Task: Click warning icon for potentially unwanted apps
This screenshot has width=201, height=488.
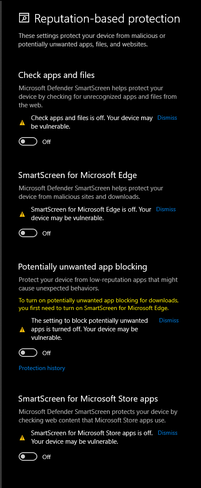Action: point(22,330)
